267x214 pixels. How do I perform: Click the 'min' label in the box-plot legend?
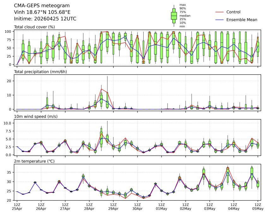pos(182,26)
